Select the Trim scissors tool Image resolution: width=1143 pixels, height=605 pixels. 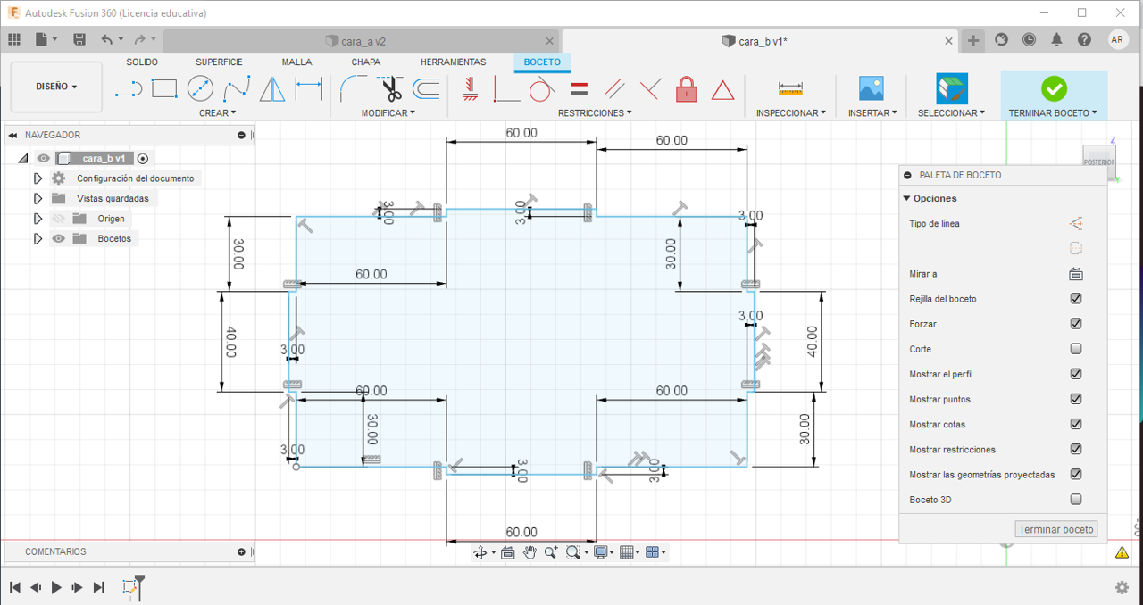[x=390, y=88]
